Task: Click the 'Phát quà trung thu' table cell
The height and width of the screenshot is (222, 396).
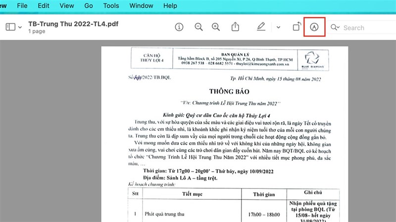Action: (x=164, y=214)
